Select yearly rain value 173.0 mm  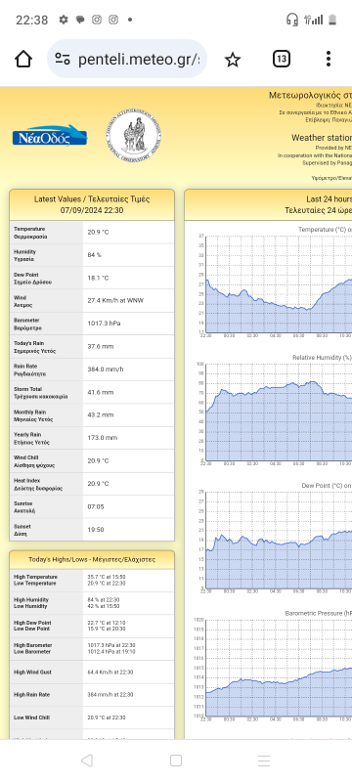coord(103,438)
